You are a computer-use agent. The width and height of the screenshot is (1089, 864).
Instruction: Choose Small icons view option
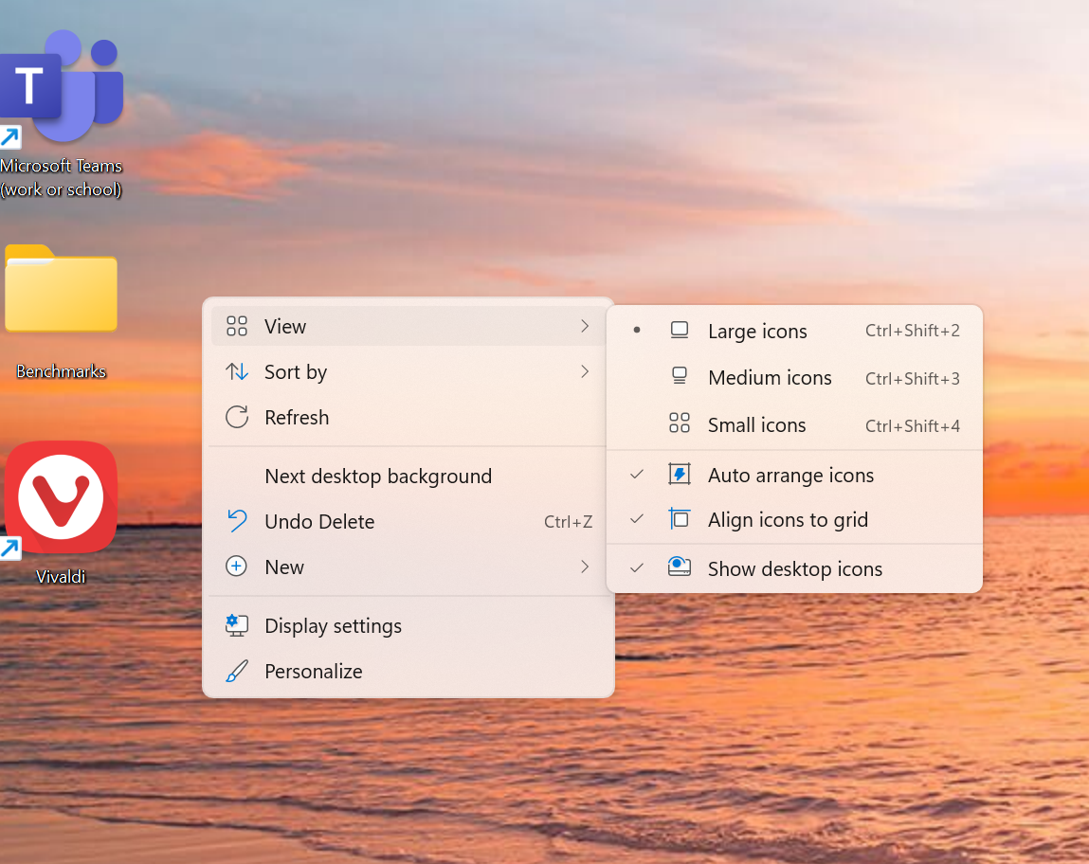(794, 424)
